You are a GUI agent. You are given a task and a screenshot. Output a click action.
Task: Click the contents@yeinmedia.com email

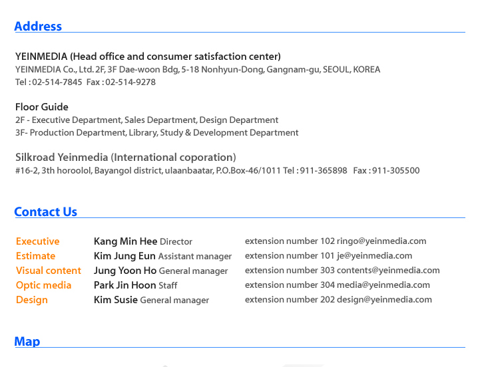388,271
